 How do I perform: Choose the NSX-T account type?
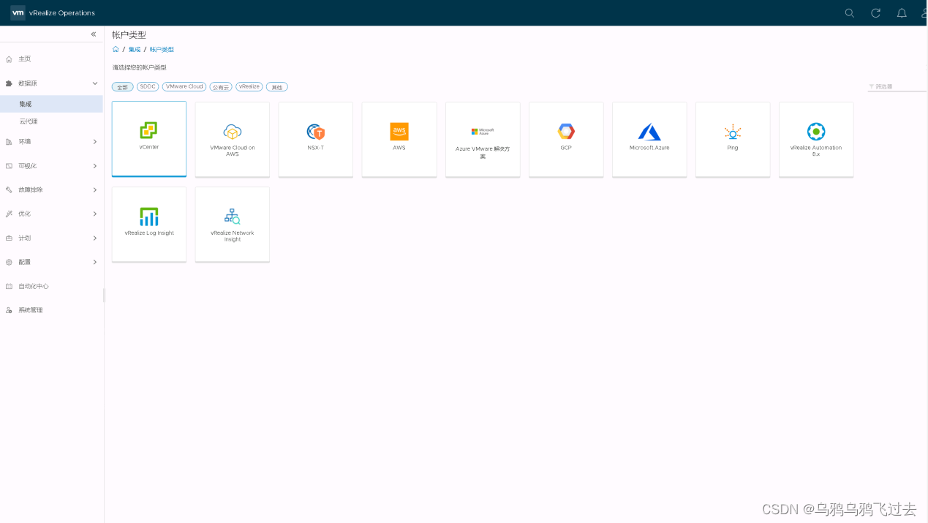pyautogui.click(x=316, y=139)
